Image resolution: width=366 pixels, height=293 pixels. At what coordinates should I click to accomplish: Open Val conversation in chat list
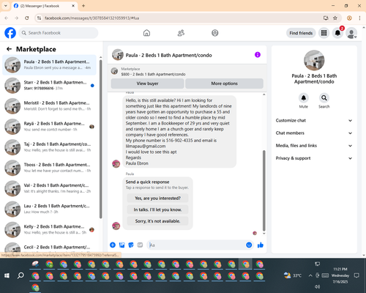pos(49,188)
